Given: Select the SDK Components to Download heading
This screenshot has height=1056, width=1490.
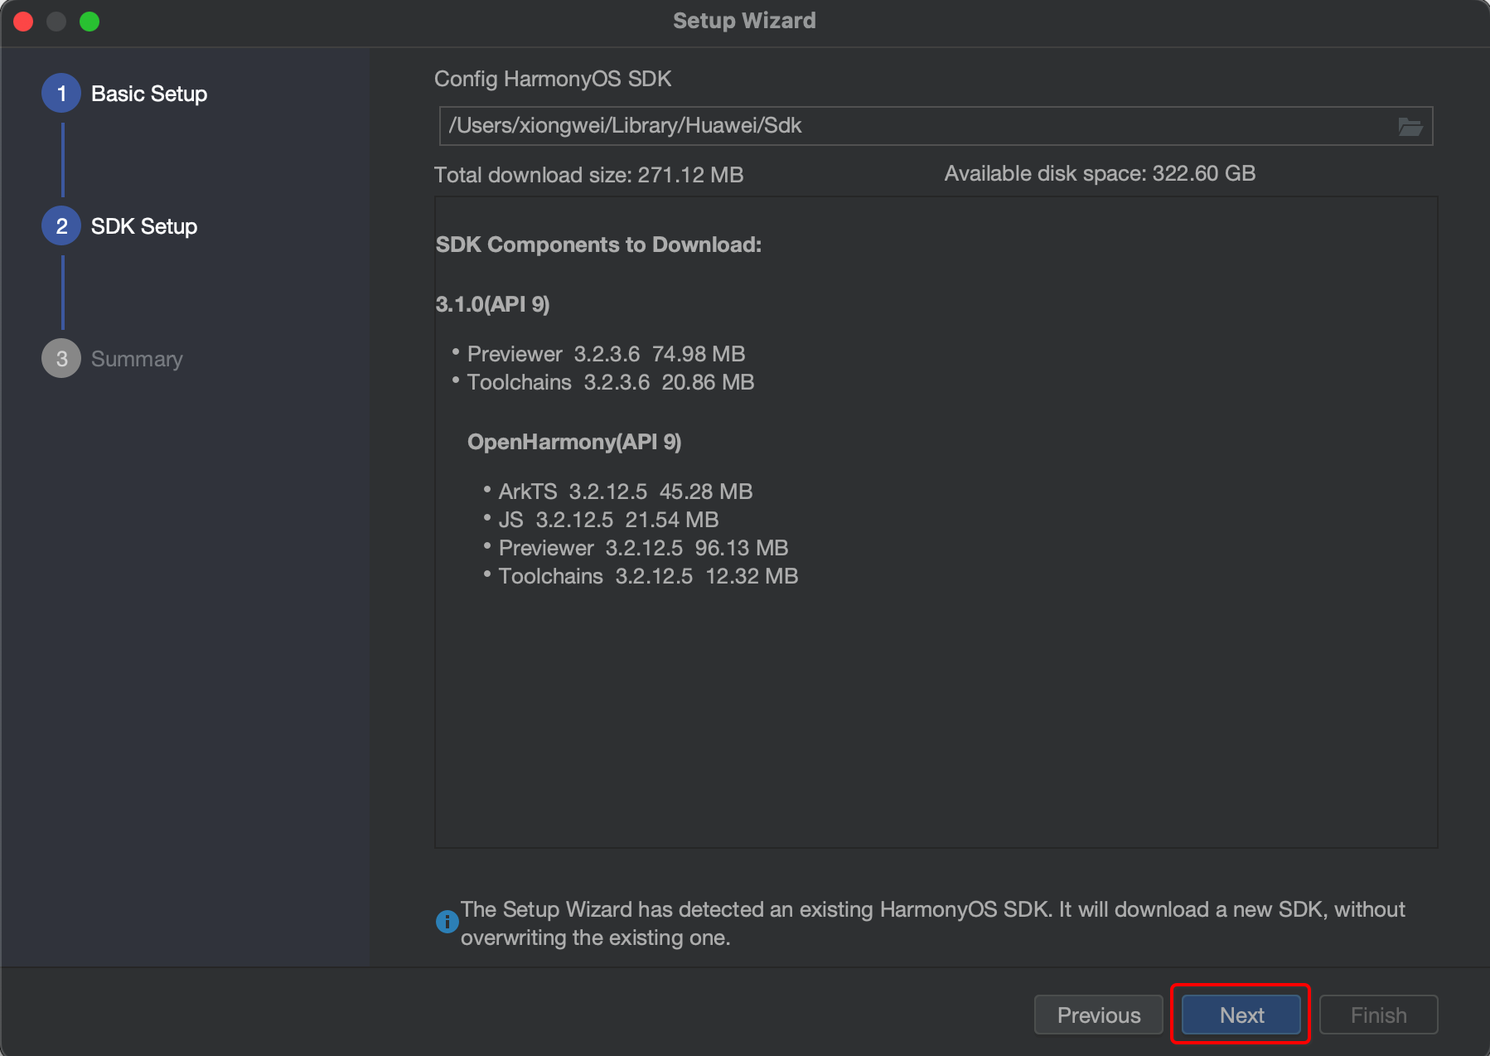Looking at the screenshot, I should 598,245.
